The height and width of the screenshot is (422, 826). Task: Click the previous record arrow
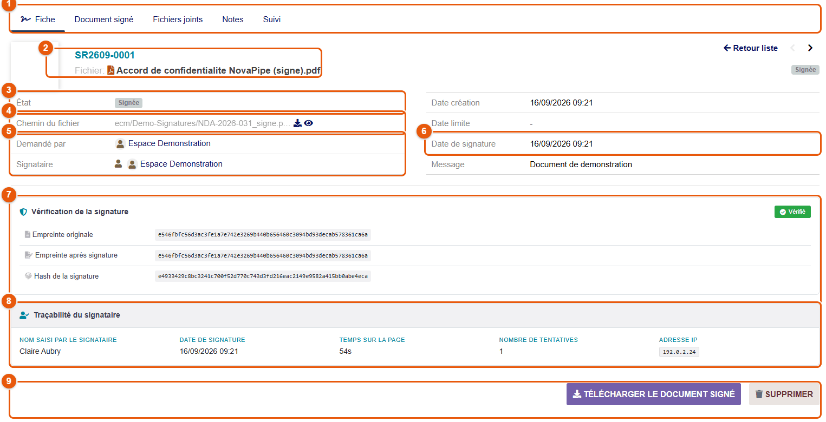click(793, 48)
